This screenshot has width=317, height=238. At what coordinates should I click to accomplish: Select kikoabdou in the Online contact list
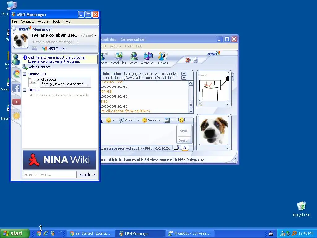click(60, 82)
